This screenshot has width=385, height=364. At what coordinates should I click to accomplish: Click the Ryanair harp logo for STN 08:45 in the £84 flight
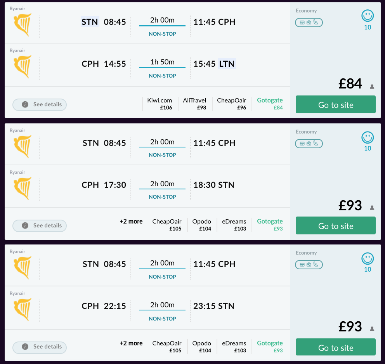(23, 25)
